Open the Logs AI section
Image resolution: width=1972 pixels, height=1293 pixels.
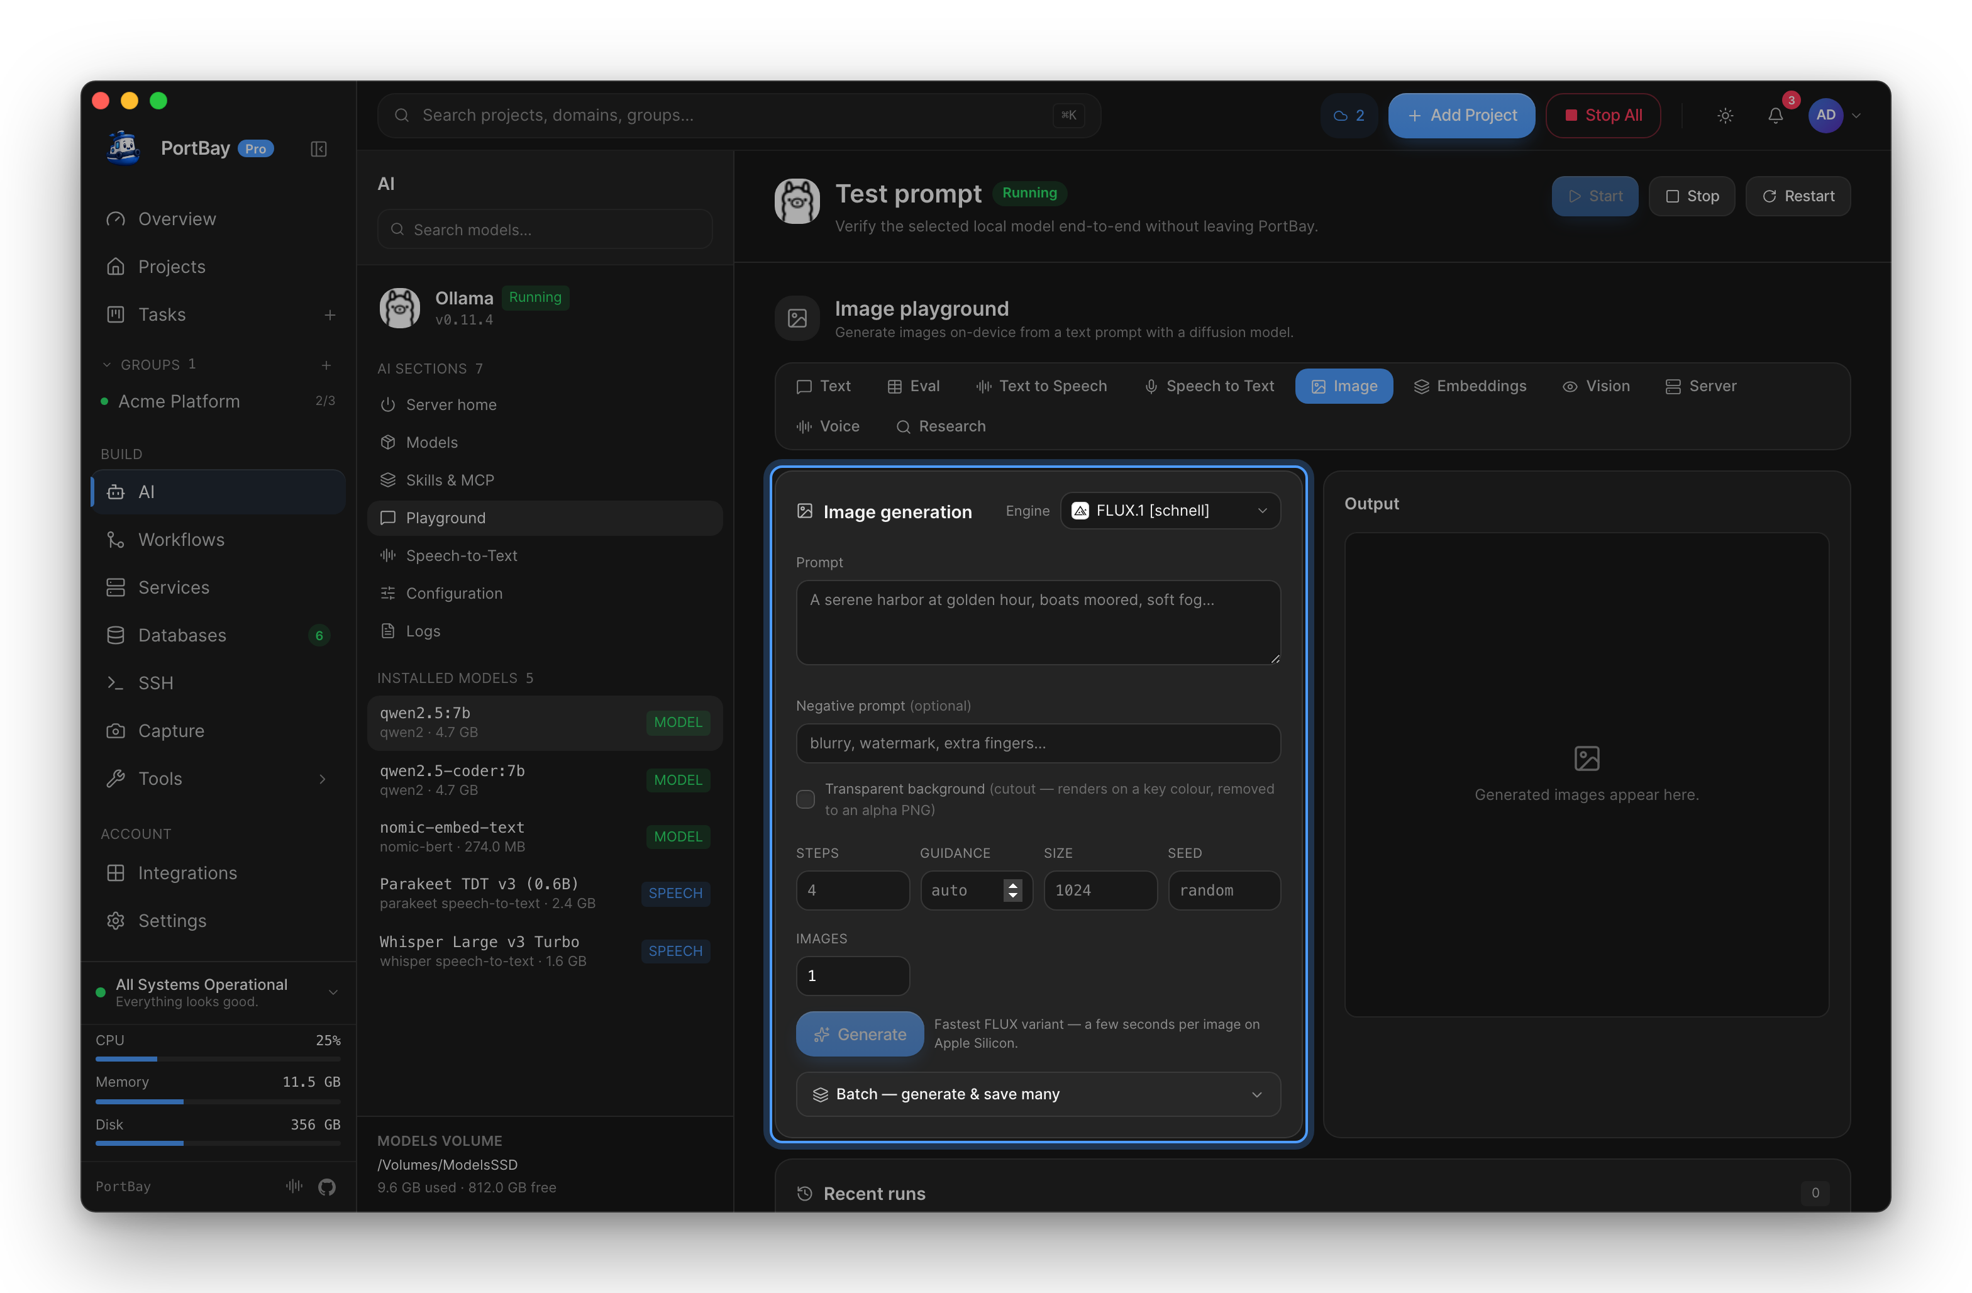[545, 631]
